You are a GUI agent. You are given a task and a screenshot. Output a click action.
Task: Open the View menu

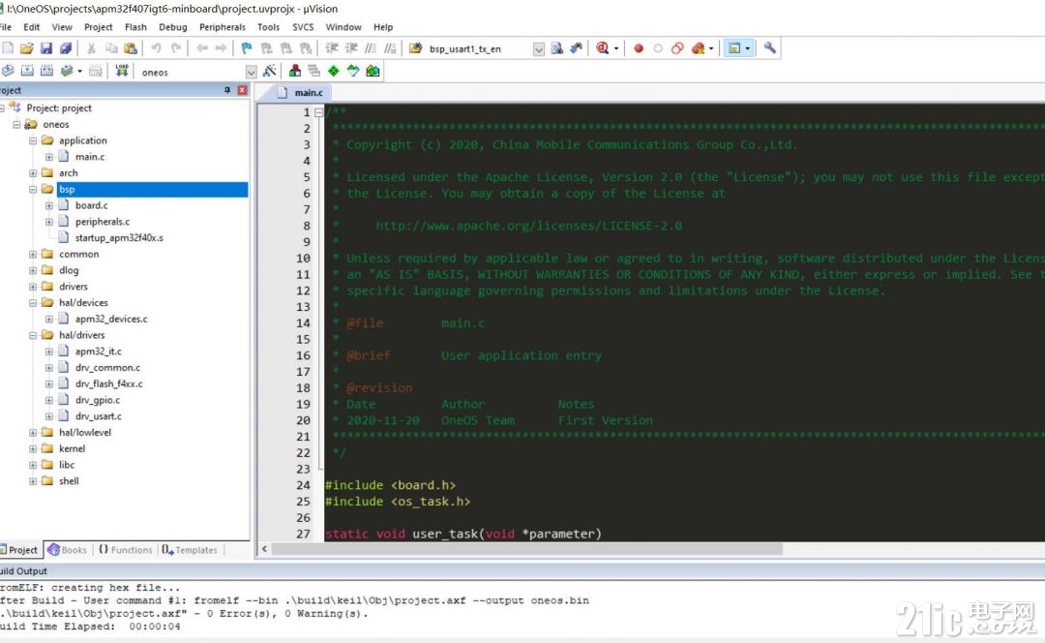tap(62, 27)
